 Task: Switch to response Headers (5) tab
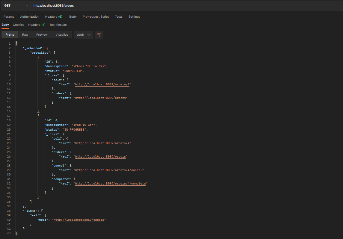coord(37,25)
